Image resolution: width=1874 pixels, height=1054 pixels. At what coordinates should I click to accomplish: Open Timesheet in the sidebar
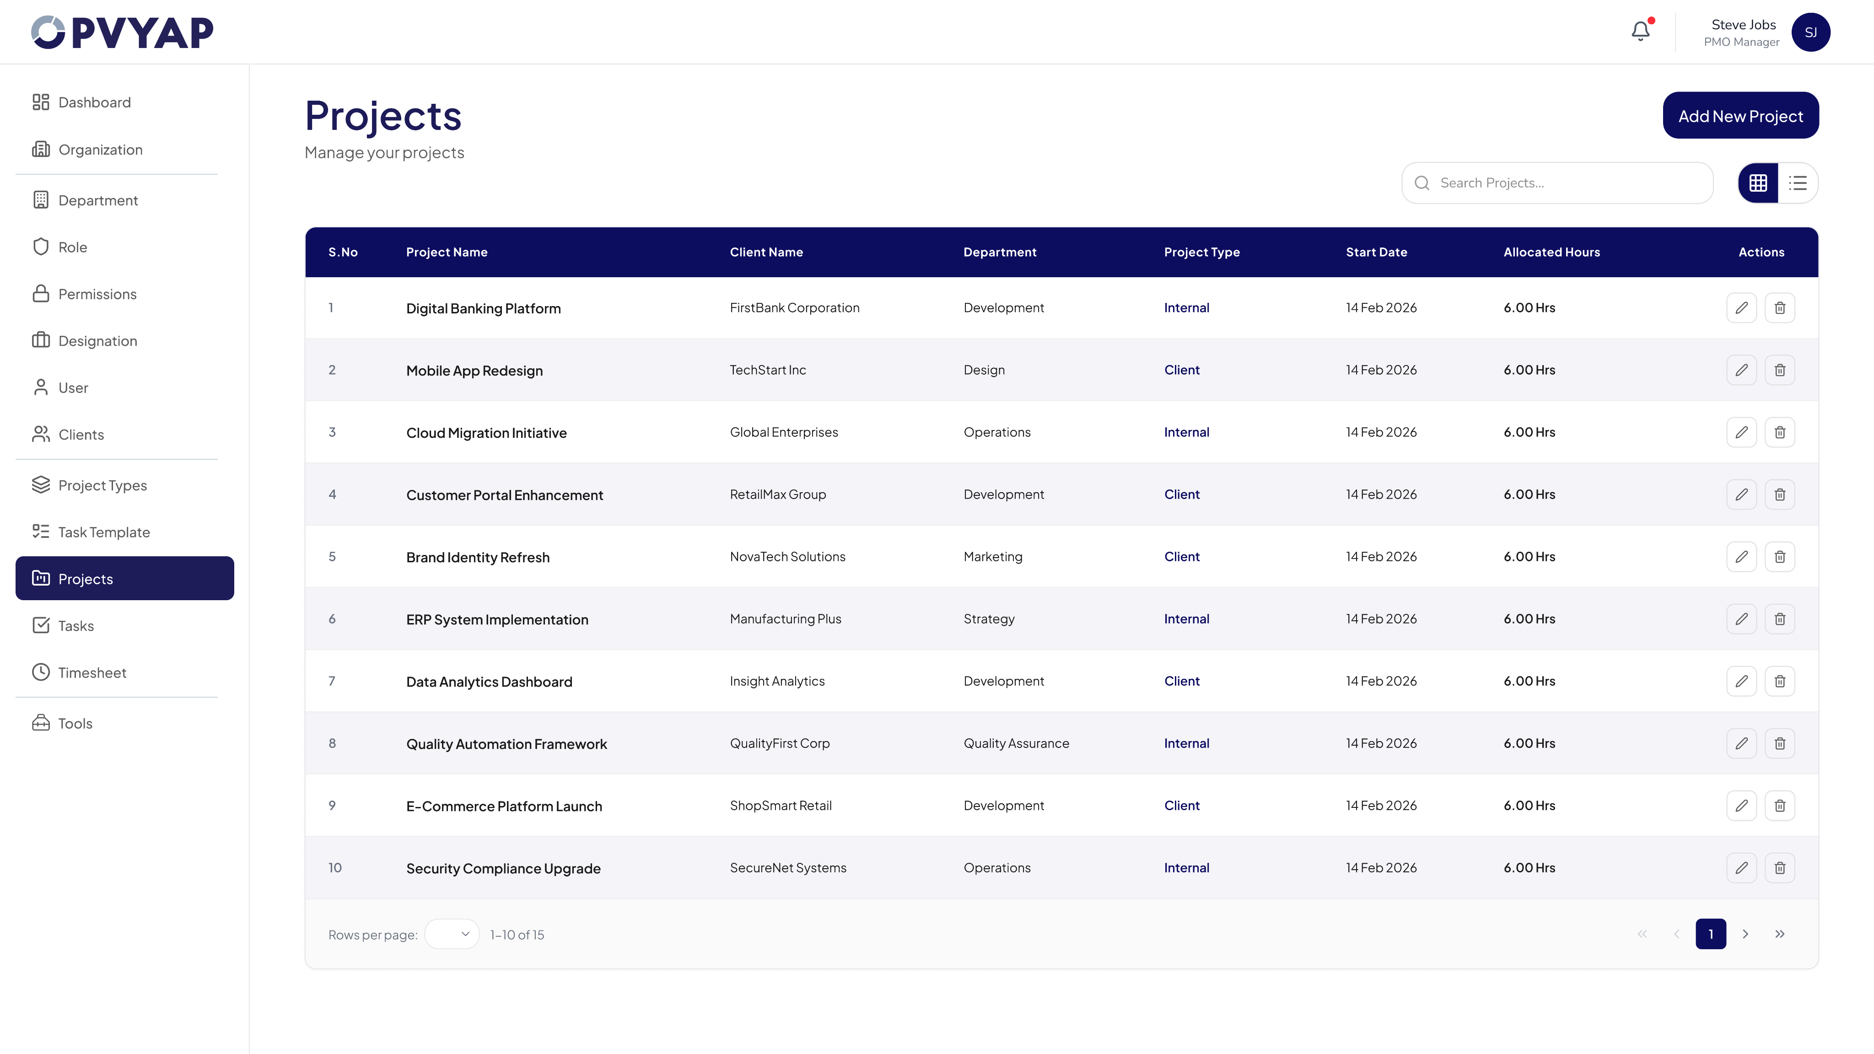[92, 673]
